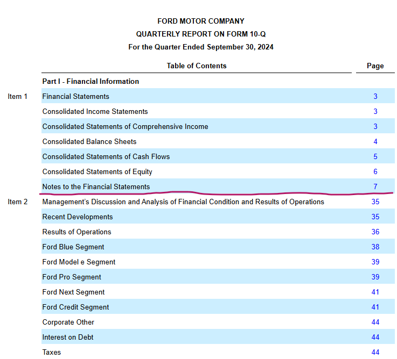
Task: Click 'Ford Next Segment' entry
Action: [73, 292]
